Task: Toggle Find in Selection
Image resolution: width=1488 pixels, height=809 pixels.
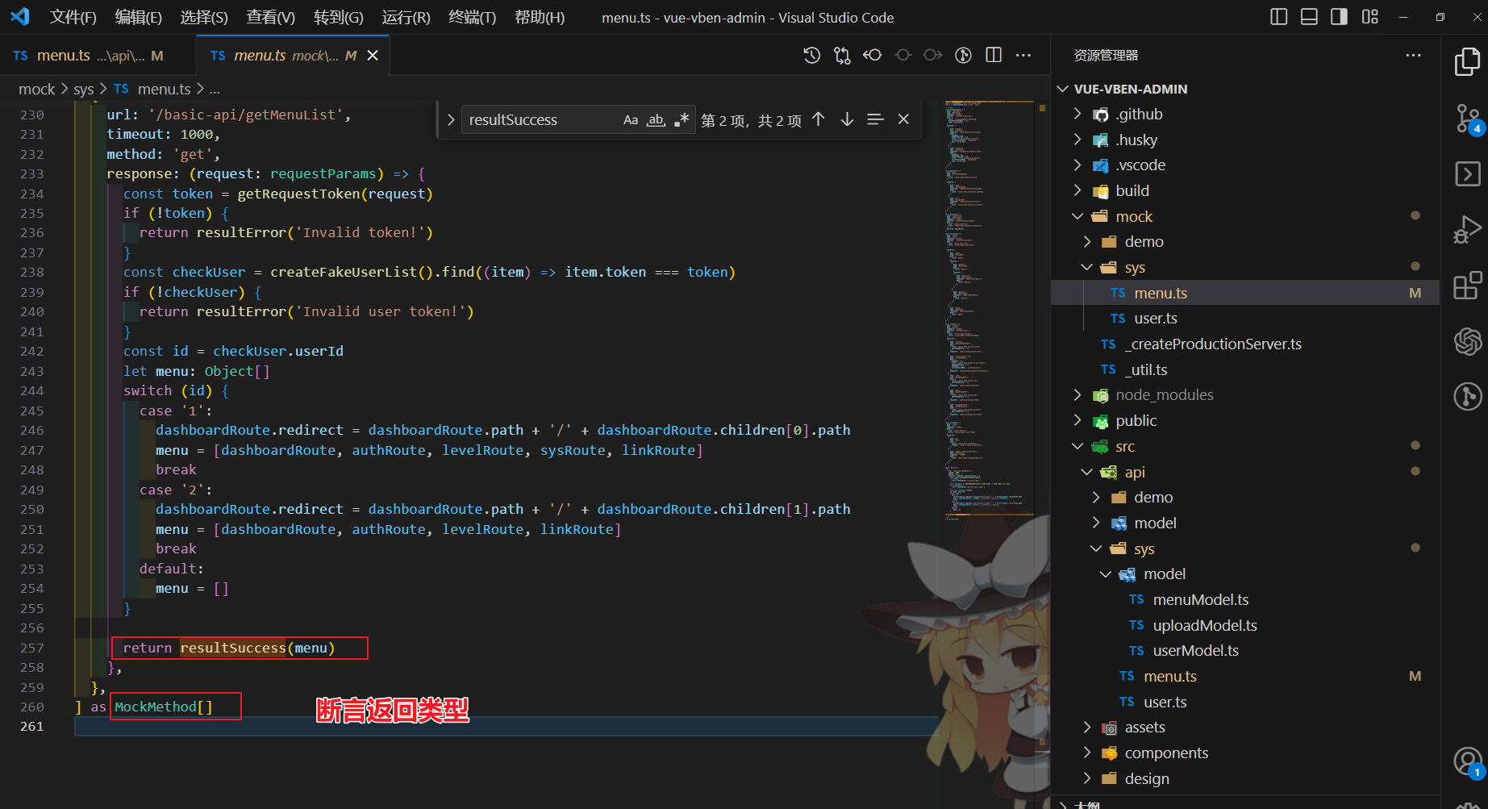Action: pyautogui.click(x=875, y=119)
